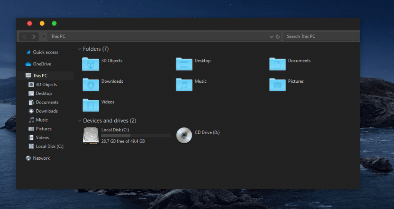Collapse the Devices and drives group
The width and height of the screenshot is (394, 209).
click(79, 121)
